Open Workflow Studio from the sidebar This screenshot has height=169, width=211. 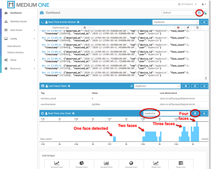pos(18,22)
